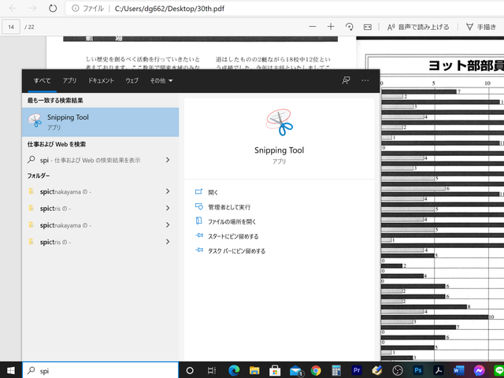The width and height of the screenshot is (504, 378).
Task: Open the 手描き draw tool
Action: [x=481, y=28]
